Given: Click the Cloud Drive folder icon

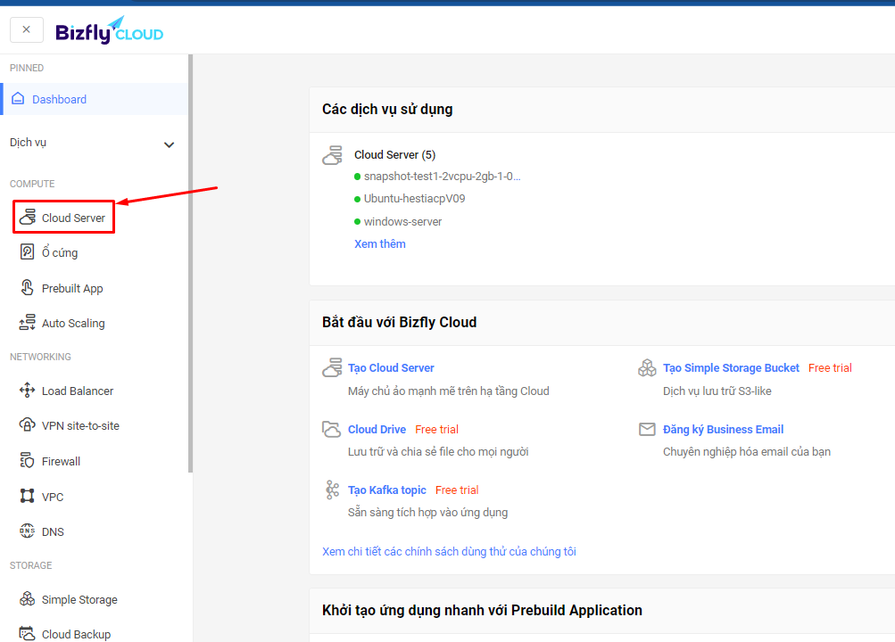Looking at the screenshot, I should pyautogui.click(x=332, y=429).
